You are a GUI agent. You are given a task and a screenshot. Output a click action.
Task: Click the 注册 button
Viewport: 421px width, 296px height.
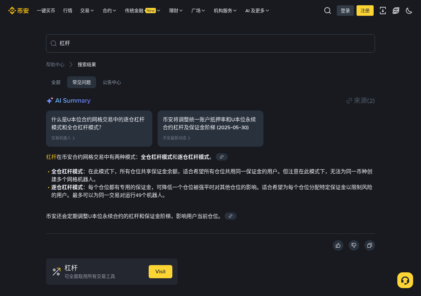[365, 11]
